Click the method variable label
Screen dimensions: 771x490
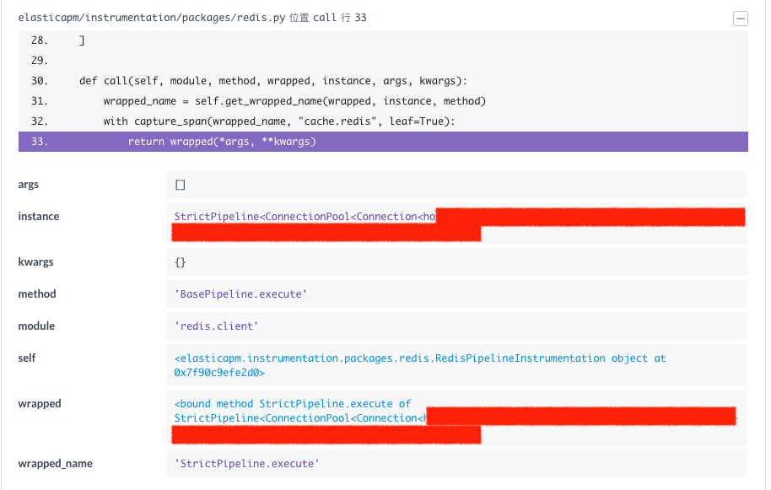coord(37,293)
